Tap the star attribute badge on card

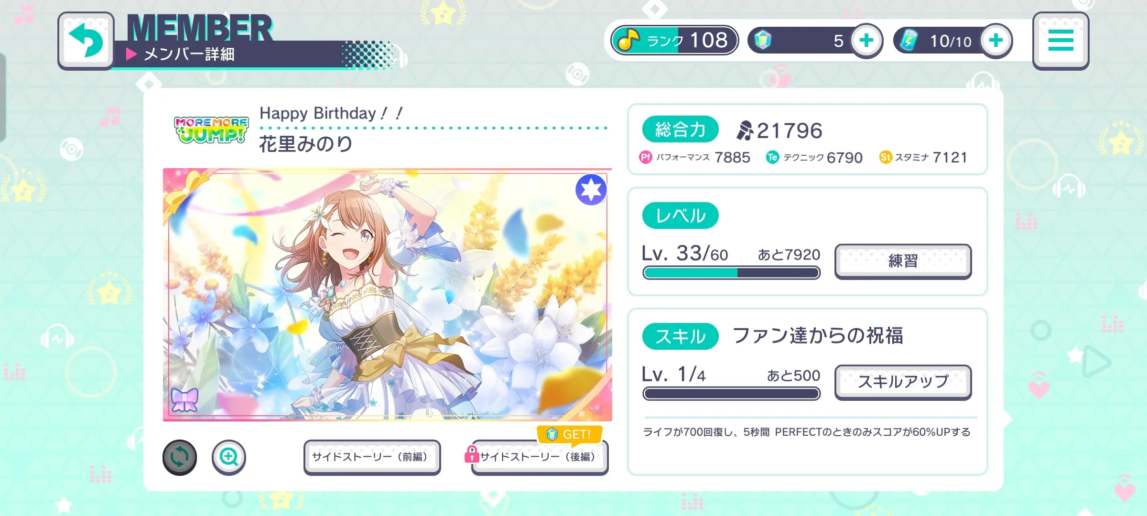[591, 190]
